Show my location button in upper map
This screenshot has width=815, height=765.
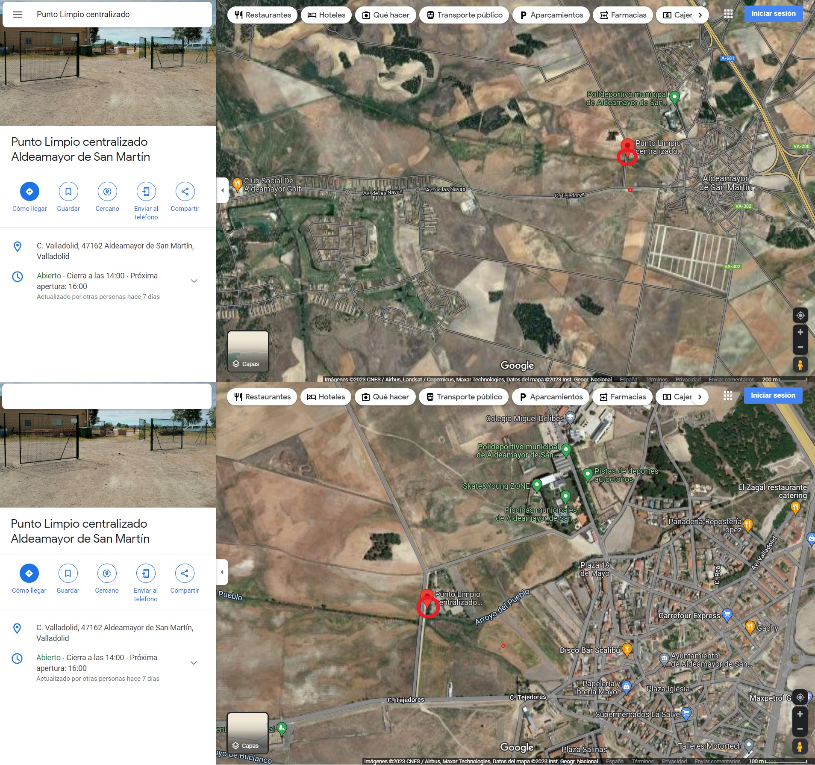800,316
